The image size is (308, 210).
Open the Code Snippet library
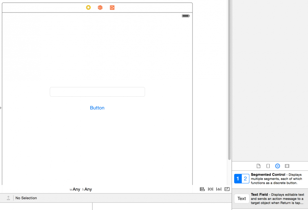[268, 166]
